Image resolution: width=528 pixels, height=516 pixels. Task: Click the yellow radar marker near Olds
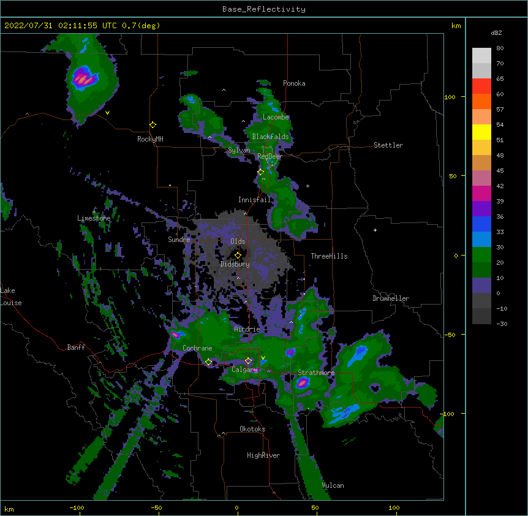point(238,256)
